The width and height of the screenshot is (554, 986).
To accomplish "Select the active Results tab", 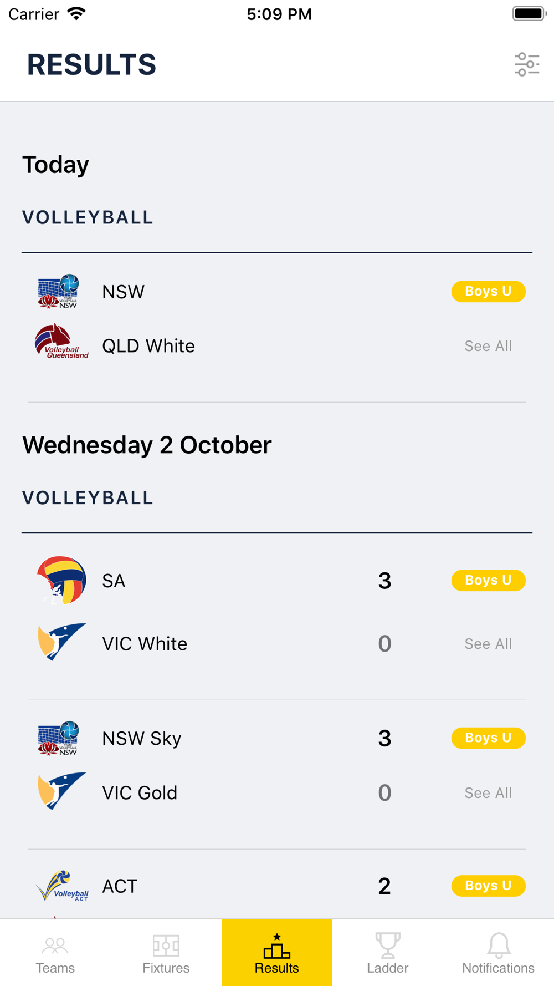I will click(x=277, y=953).
